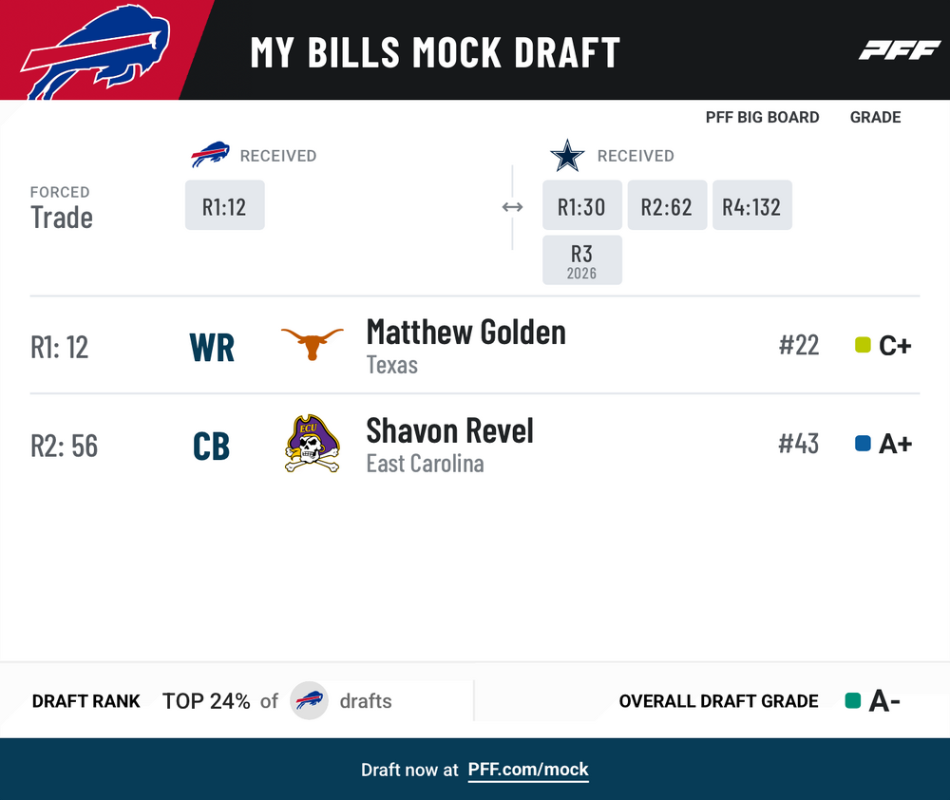Click the Shavon Revel player name
This screenshot has height=800, width=950.
[449, 431]
